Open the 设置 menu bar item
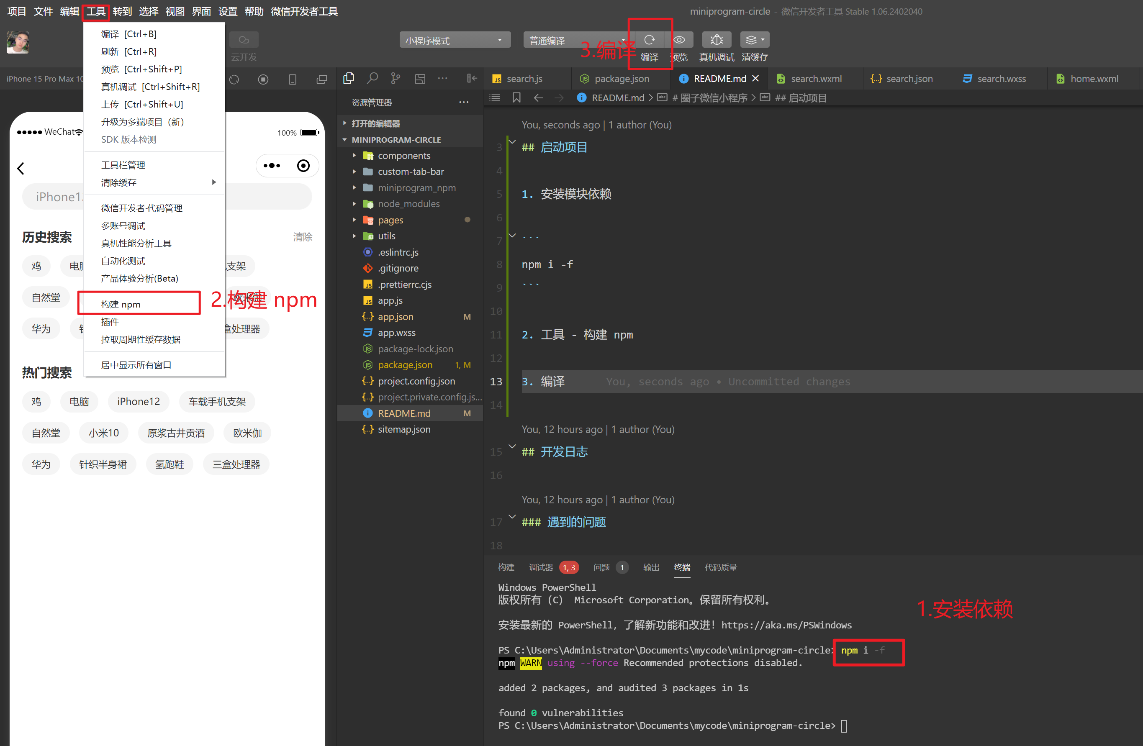The height and width of the screenshot is (746, 1143). pyautogui.click(x=228, y=11)
